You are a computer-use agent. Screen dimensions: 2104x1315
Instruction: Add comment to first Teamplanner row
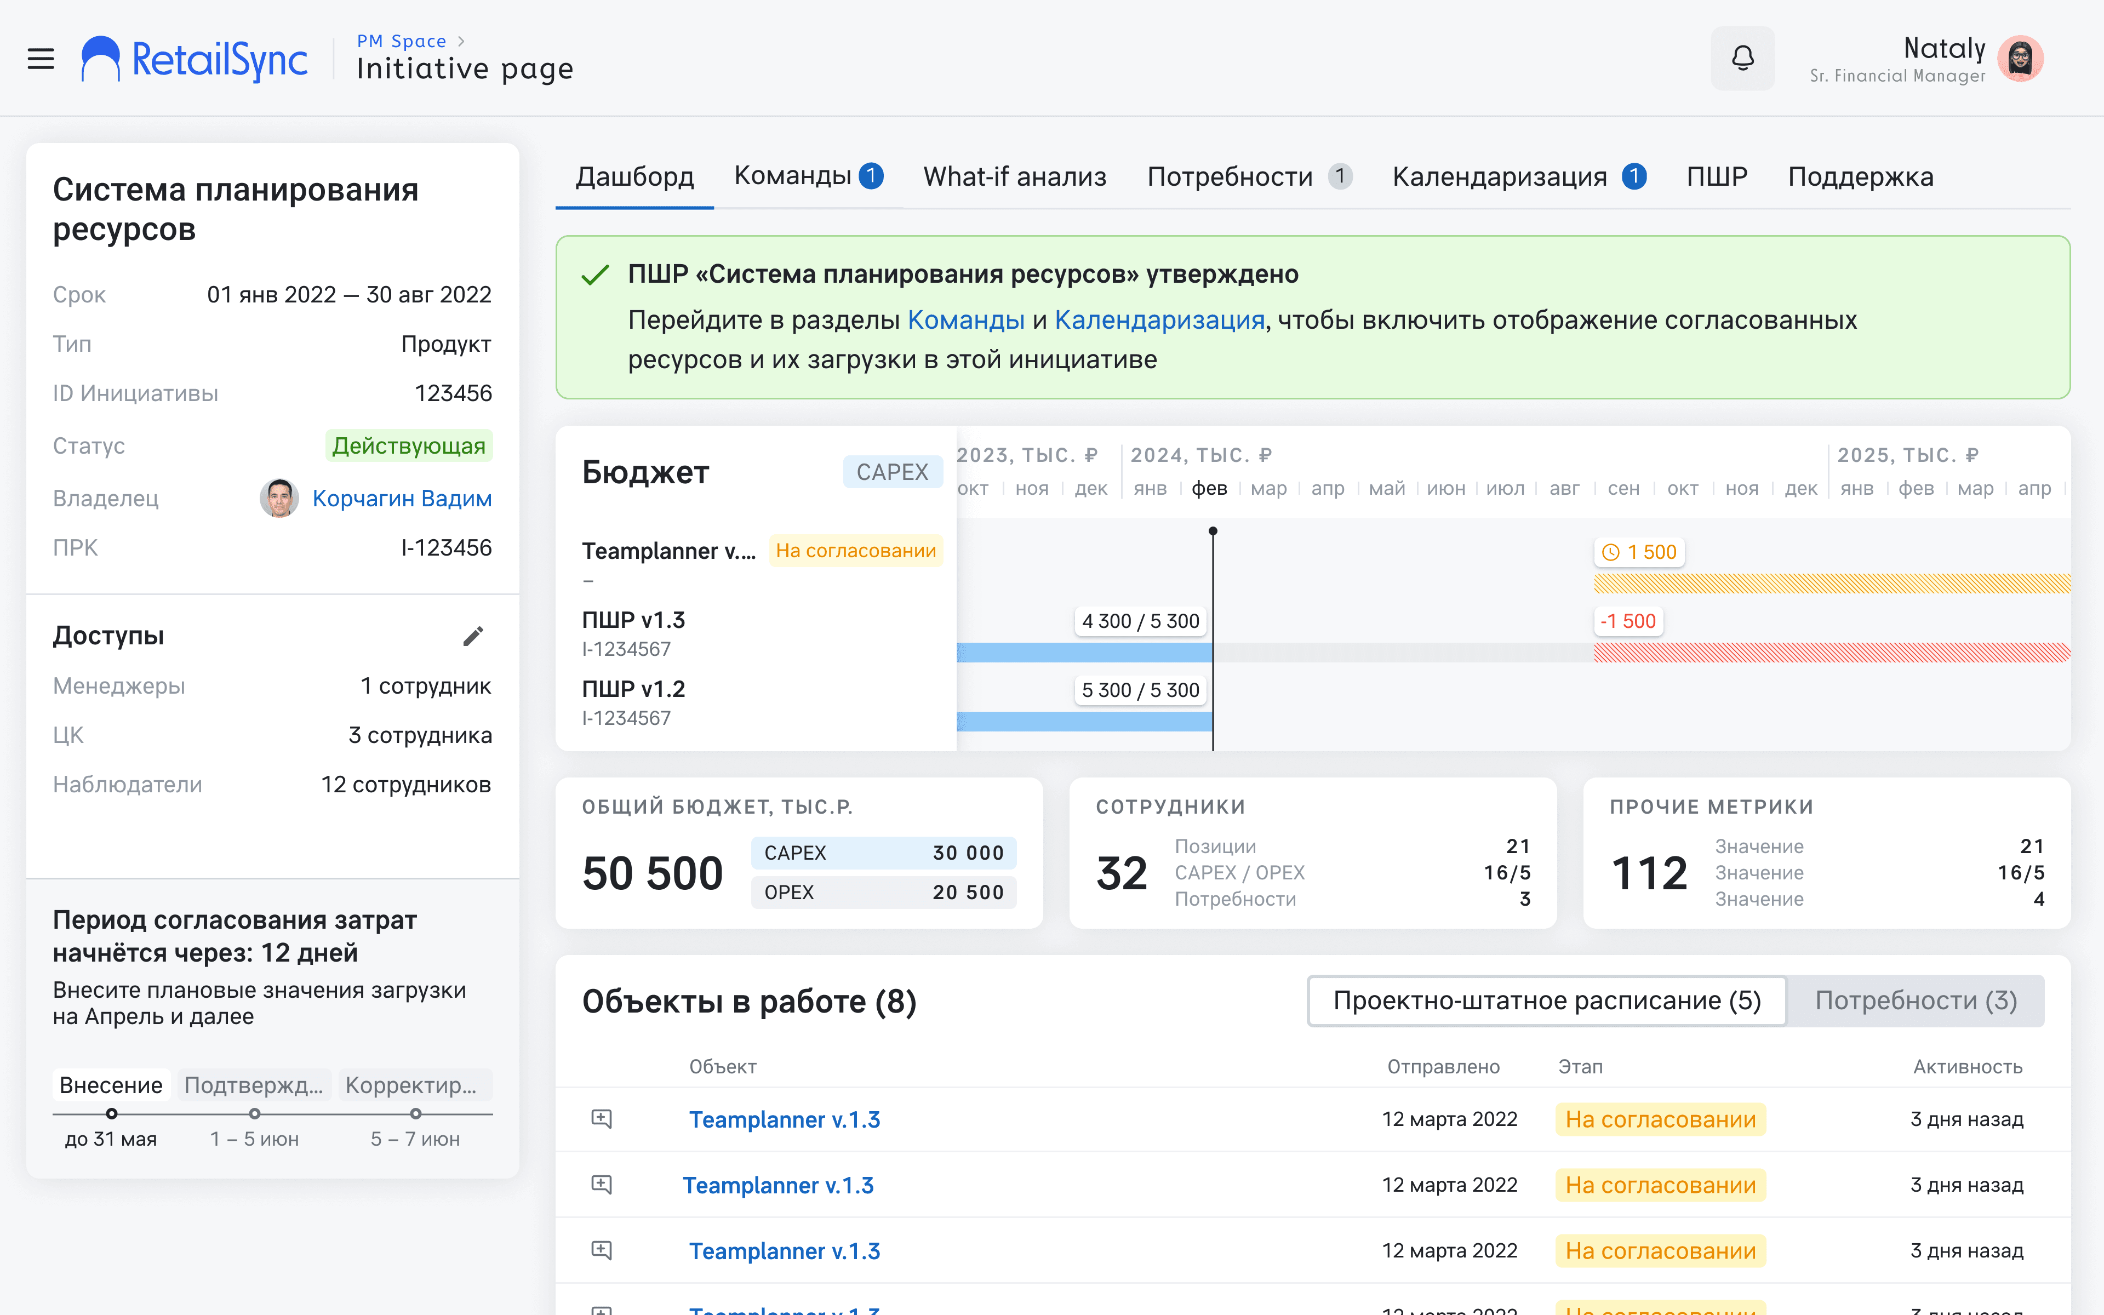(x=602, y=1118)
